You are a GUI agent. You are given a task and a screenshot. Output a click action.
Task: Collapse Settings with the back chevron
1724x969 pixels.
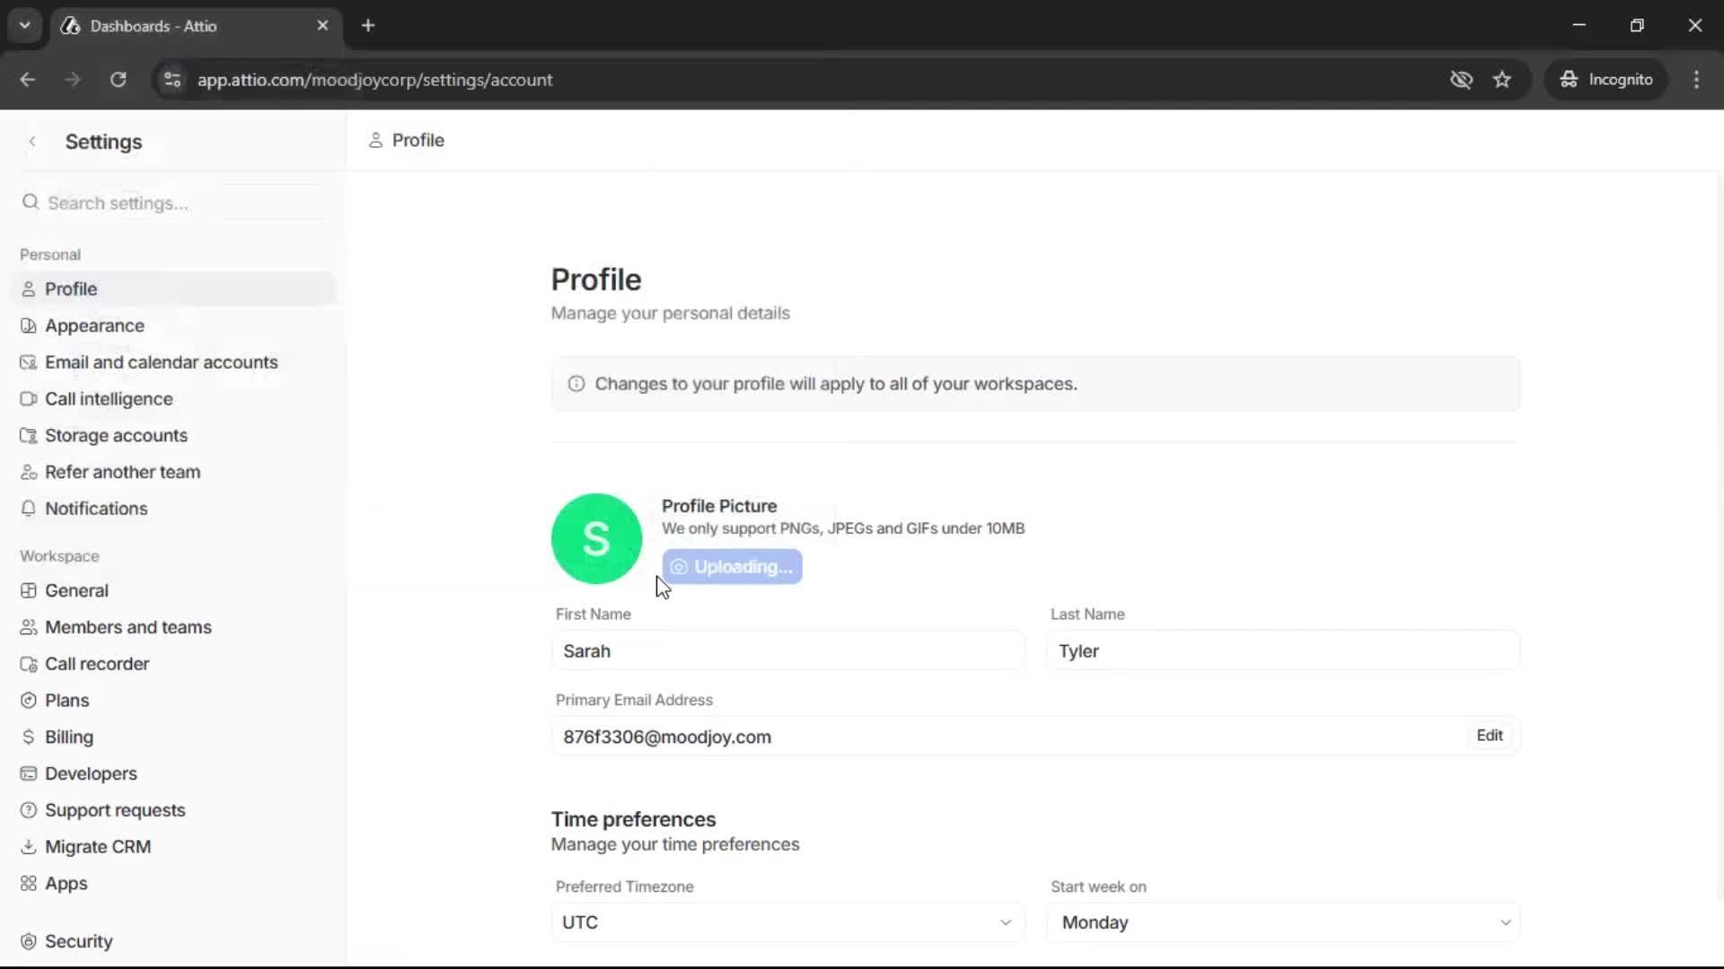(x=32, y=141)
